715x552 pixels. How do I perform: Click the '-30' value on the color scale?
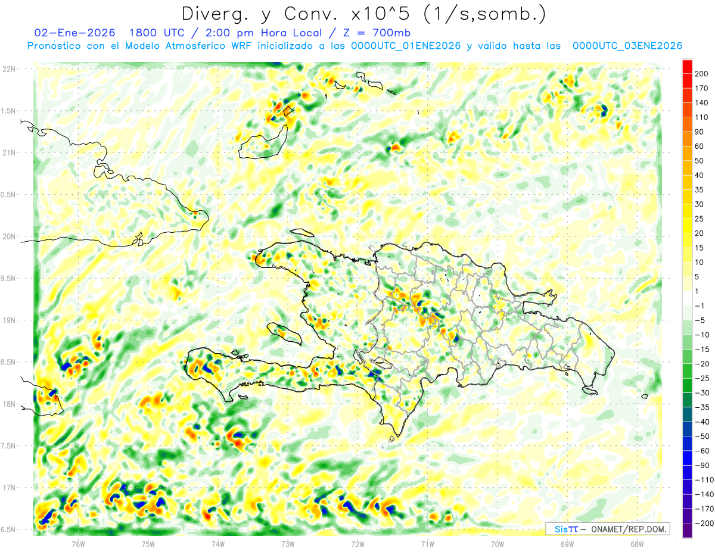pyautogui.click(x=702, y=392)
